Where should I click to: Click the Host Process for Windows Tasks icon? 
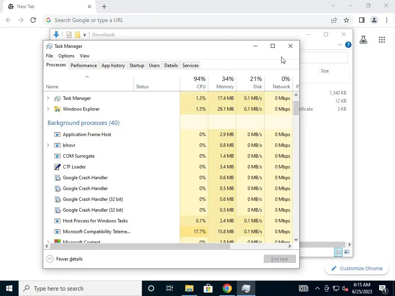pyautogui.click(x=57, y=221)
